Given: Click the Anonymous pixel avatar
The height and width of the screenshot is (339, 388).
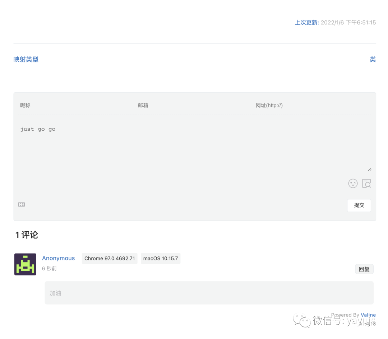Looking at the screenshot, I should click(x=25, y=264).
